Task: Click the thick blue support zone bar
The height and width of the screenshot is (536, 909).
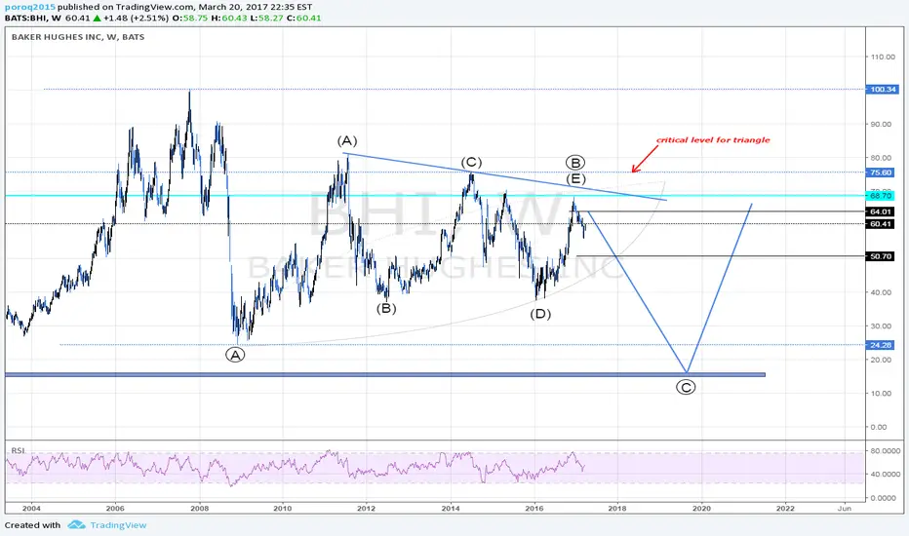Action: click(385, 375)
